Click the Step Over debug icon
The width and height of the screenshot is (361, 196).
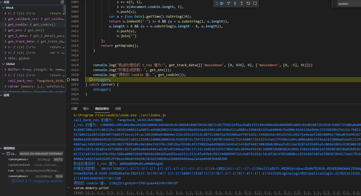point(228,3)
